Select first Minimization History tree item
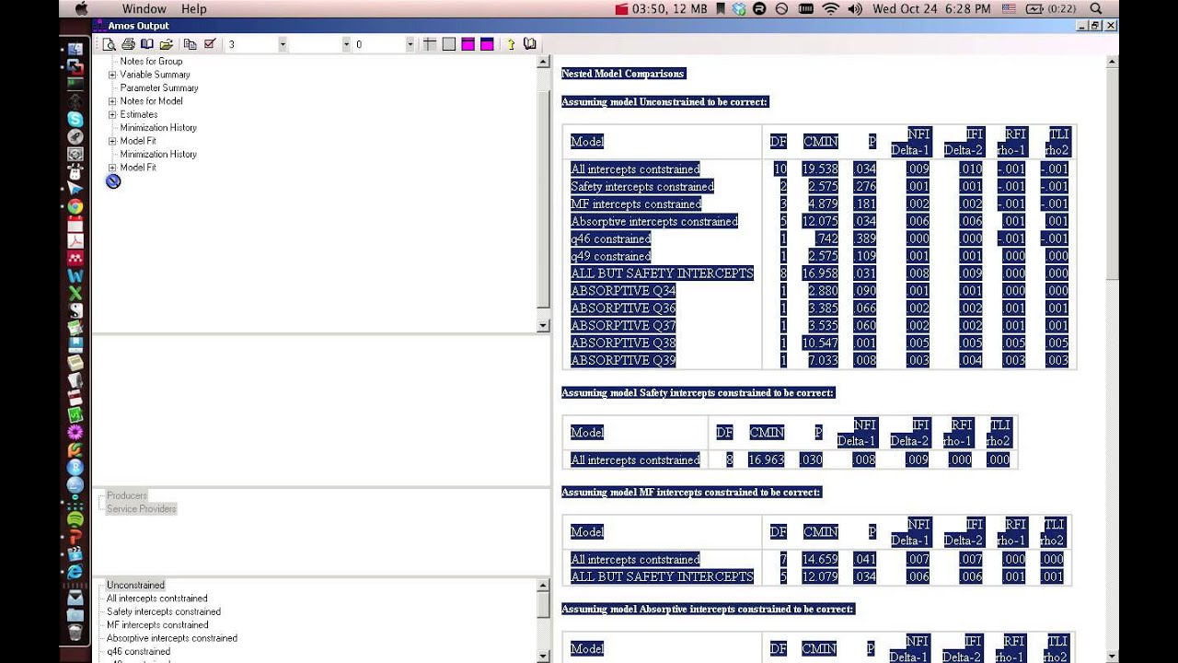Image resolution: width=1178 pixels, height=663 pixels. point(158,128)
